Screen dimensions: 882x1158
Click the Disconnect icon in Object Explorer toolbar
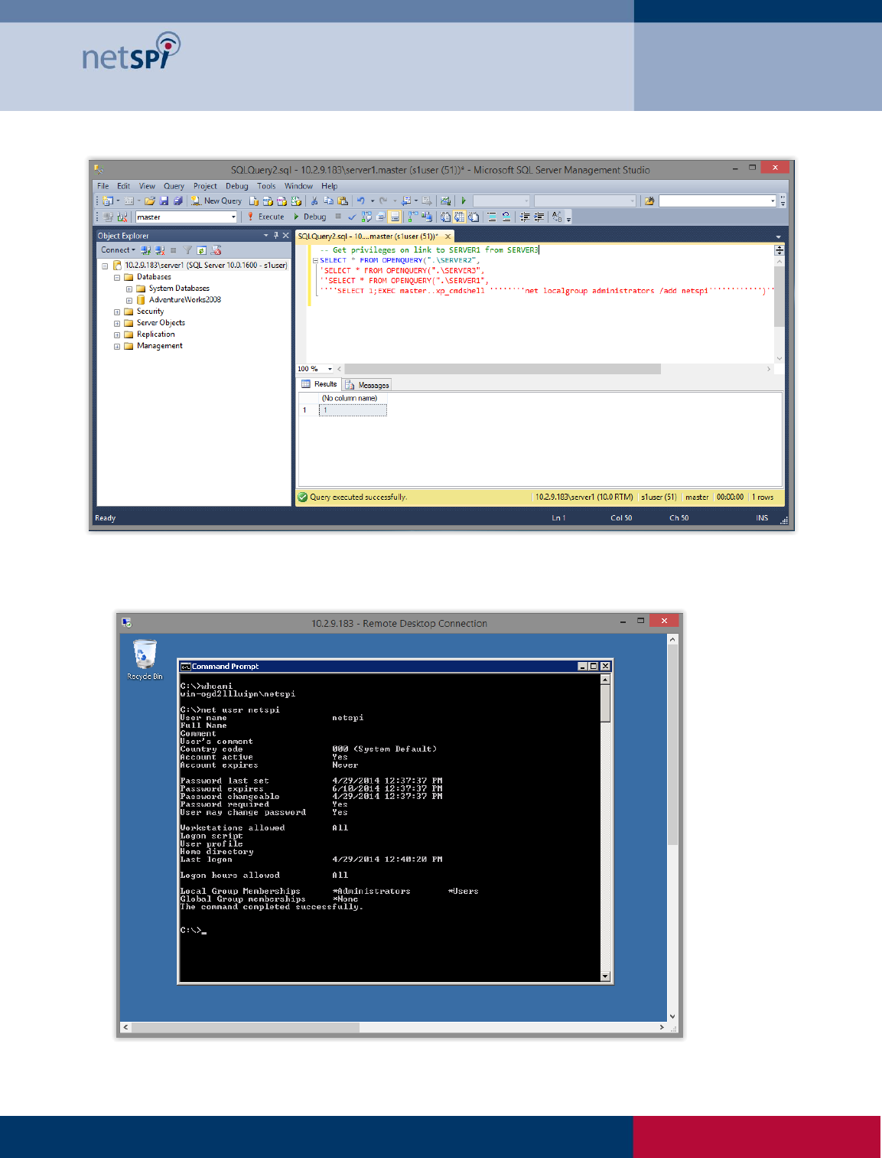pos(160,250)
